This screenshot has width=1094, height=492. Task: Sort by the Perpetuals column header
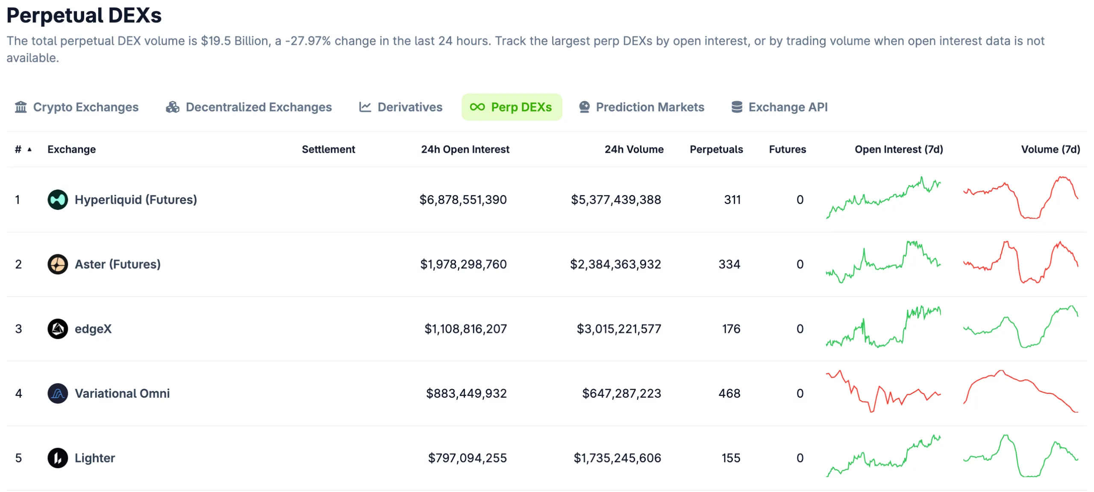coord(716,149)
